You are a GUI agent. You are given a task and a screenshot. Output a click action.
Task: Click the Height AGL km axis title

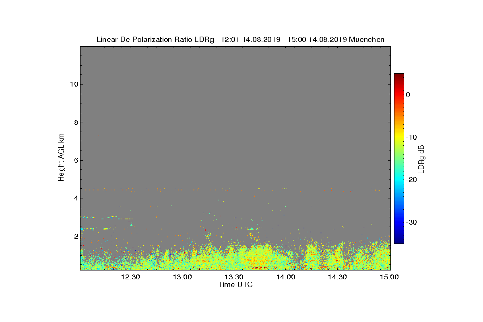click(61, 158)
